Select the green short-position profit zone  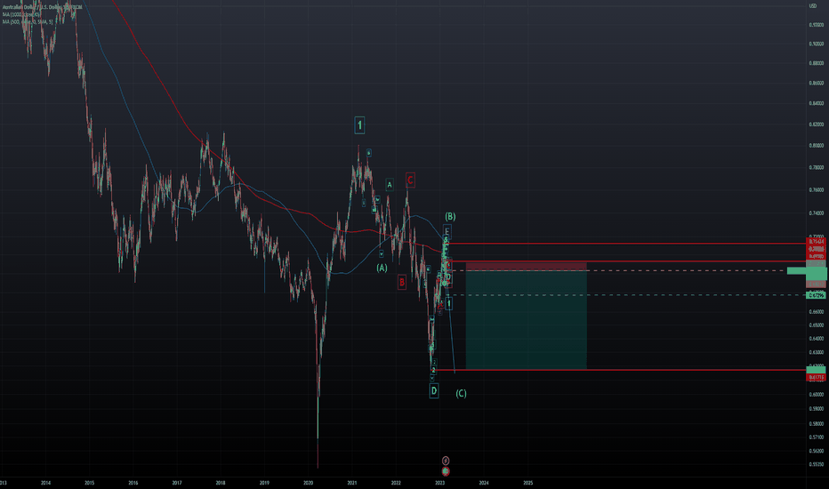coord(526,320)
